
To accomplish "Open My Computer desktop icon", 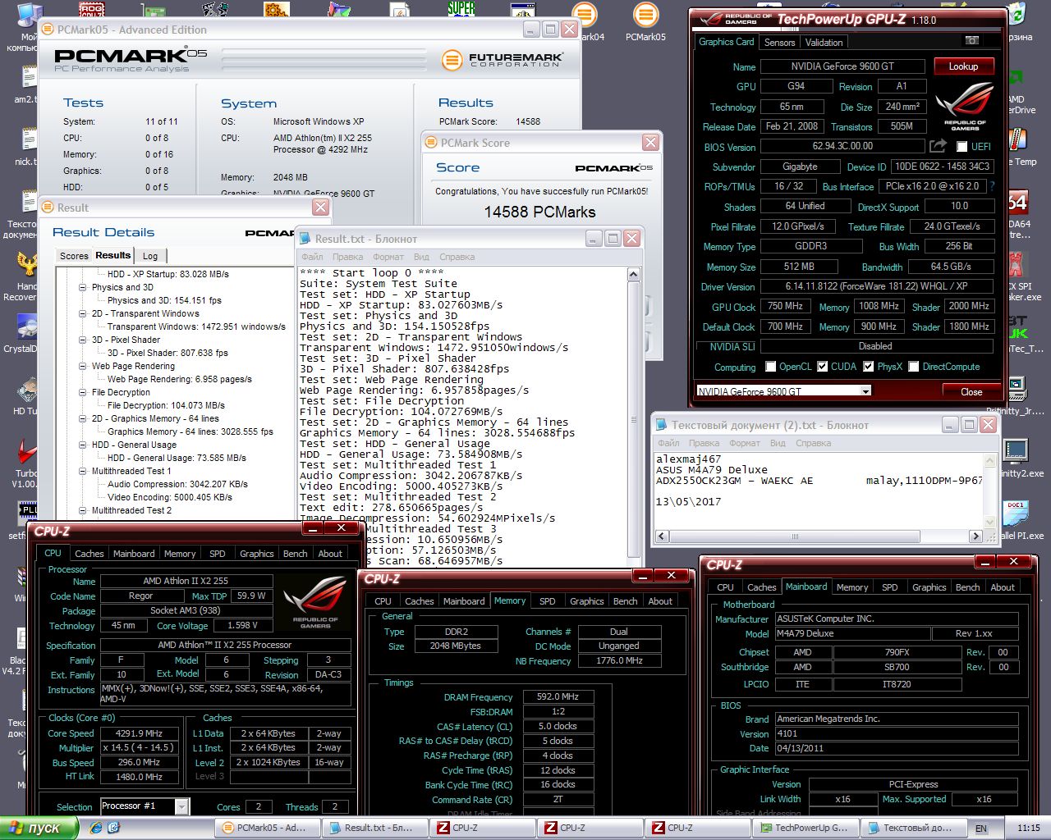I will click(x=28, y=16).
